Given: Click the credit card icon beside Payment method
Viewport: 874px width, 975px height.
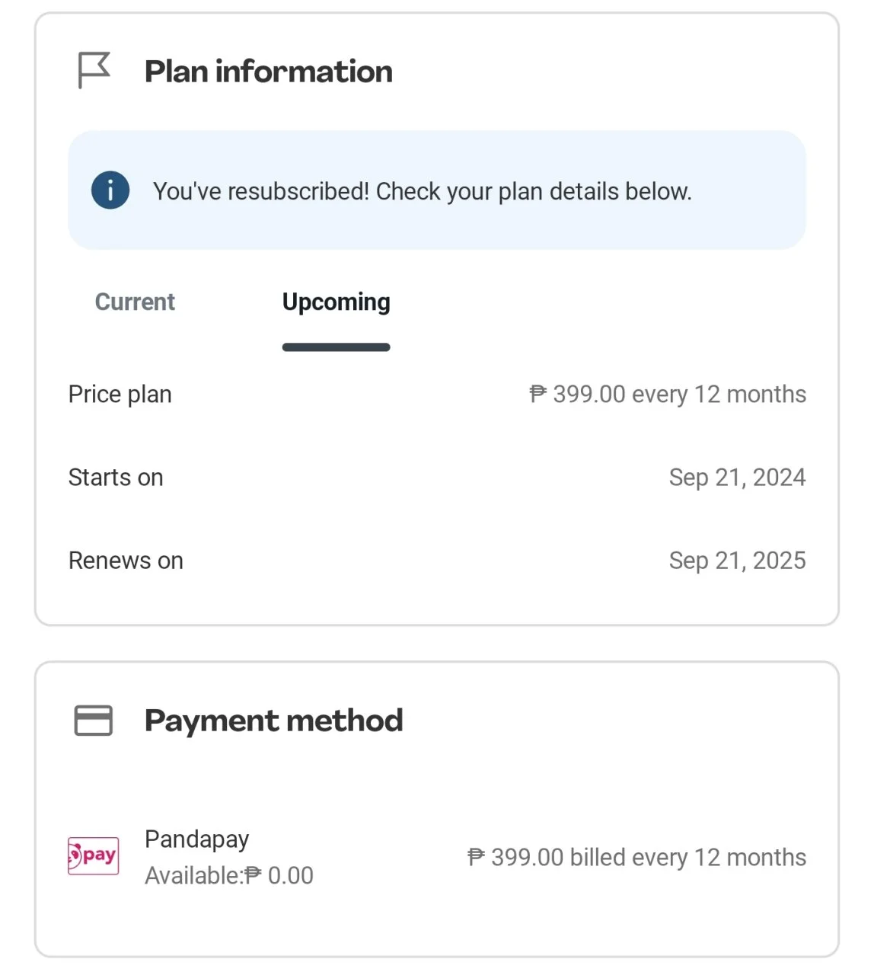Looking at the screenshot, I should tap(94, 721).
